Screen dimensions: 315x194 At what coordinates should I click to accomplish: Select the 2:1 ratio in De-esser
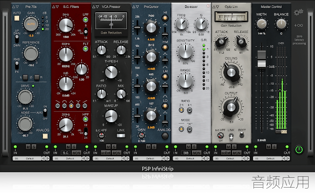[x=181, y=110]
